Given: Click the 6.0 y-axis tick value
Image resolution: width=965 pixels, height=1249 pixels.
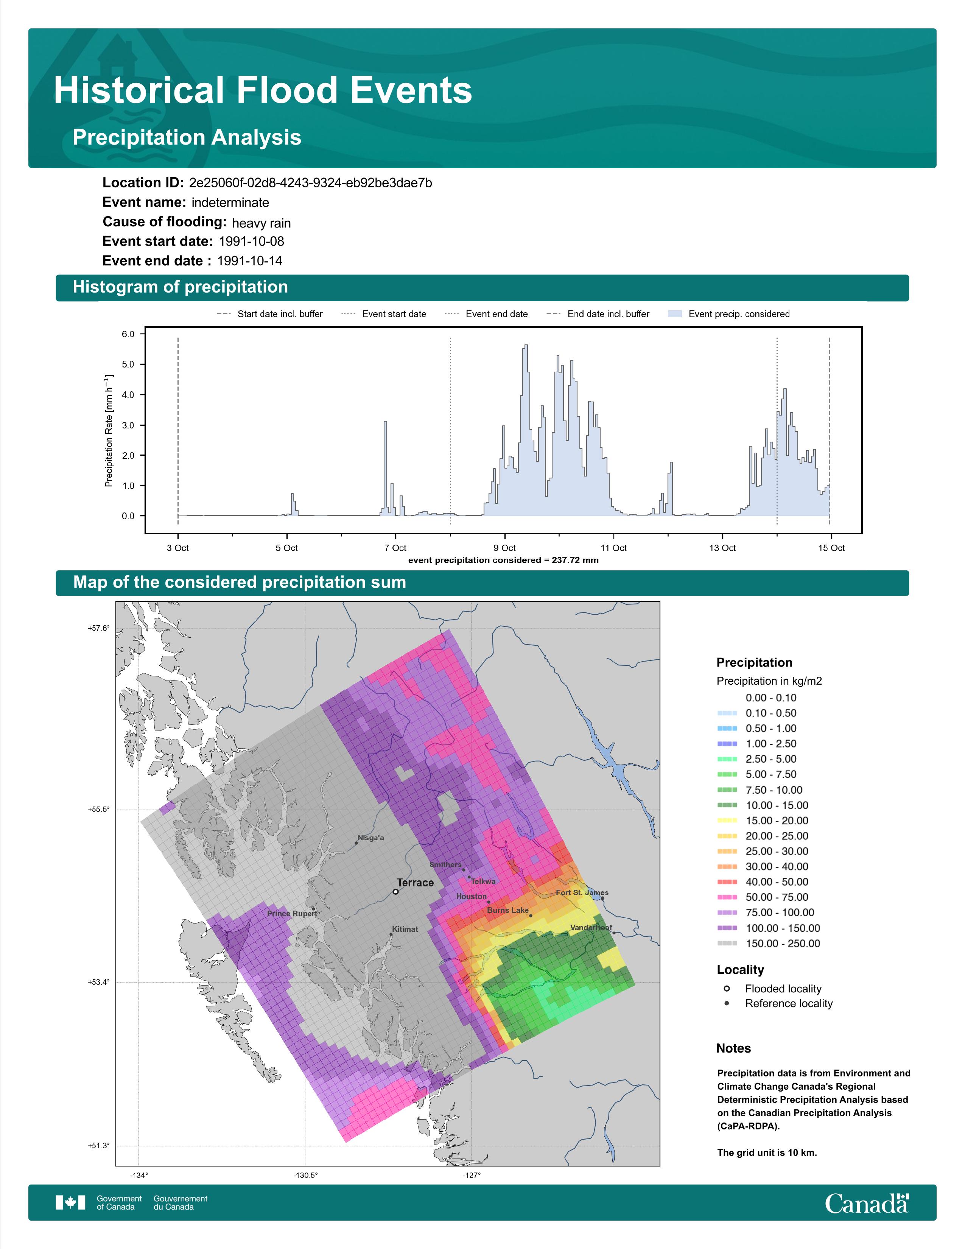Looking at the screenshot, I should pyautogui.click(x=128, y=334).
